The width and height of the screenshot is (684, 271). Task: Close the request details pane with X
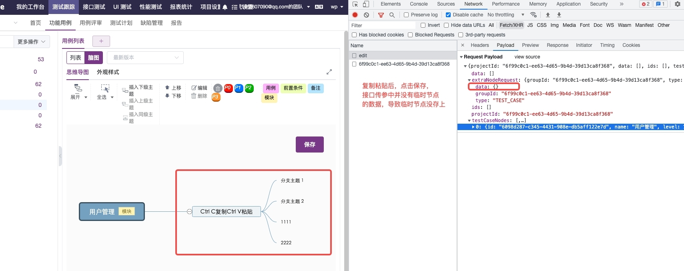[463, 45]
